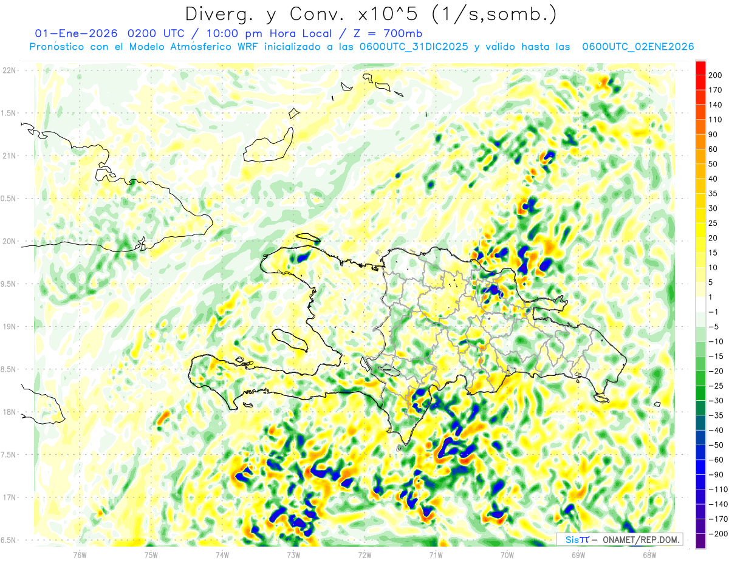Click the 76W longitude label

80,554
